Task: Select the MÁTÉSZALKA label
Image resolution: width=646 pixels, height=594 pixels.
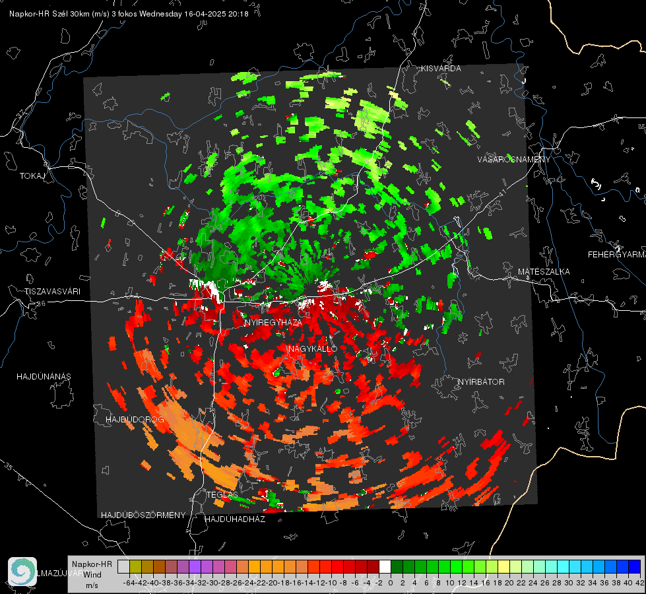Action: tap(544, 272)
